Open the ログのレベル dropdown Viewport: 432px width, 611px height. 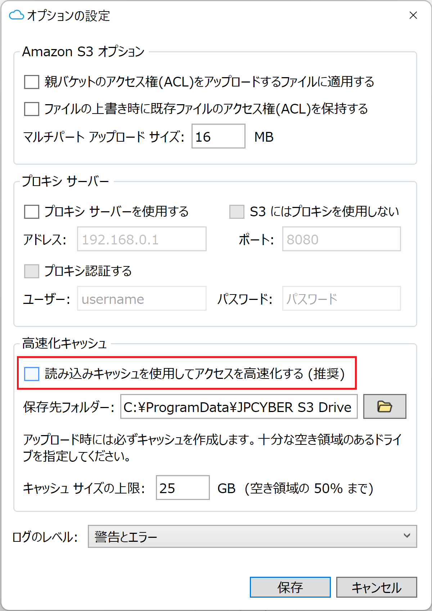(x=252, y=536)
